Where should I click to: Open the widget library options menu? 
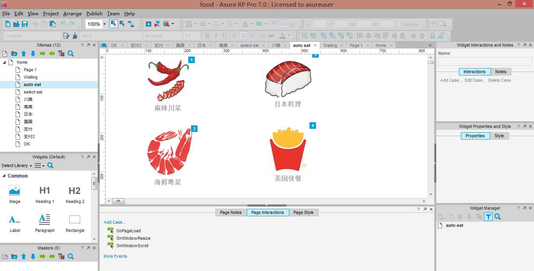(x=39, y=165)
